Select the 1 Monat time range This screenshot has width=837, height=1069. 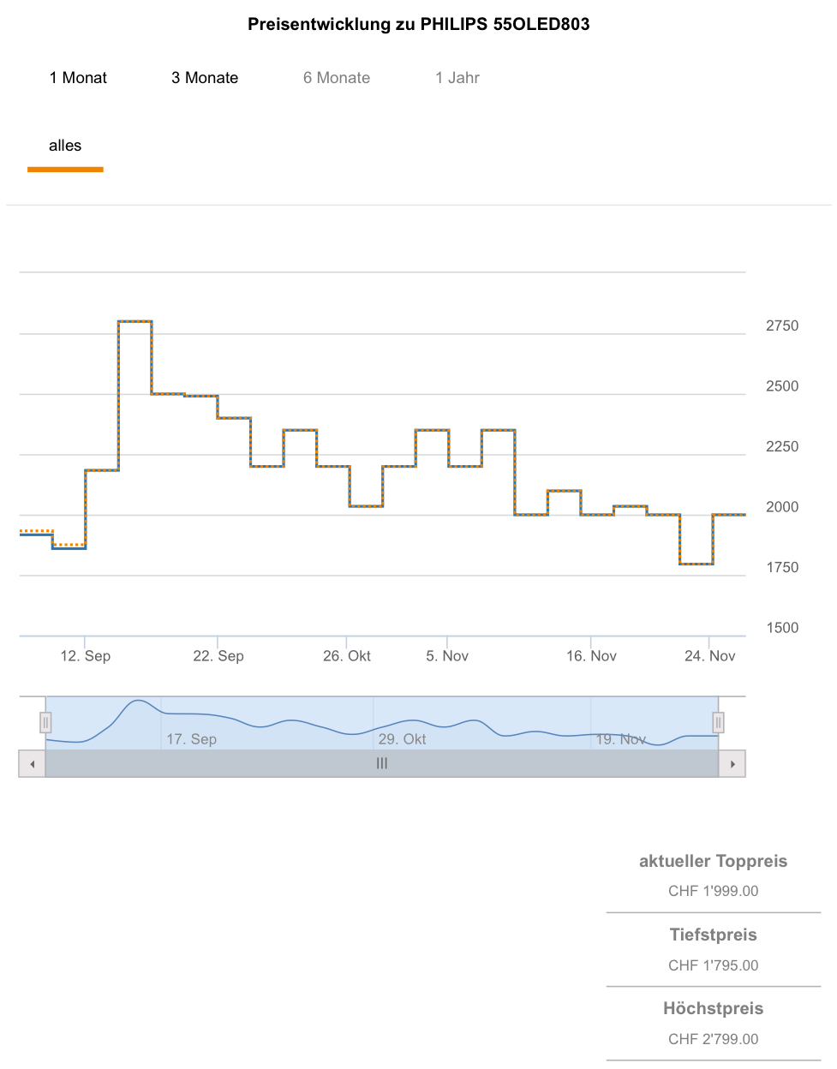pyautogui.click(x=78, y=78)
